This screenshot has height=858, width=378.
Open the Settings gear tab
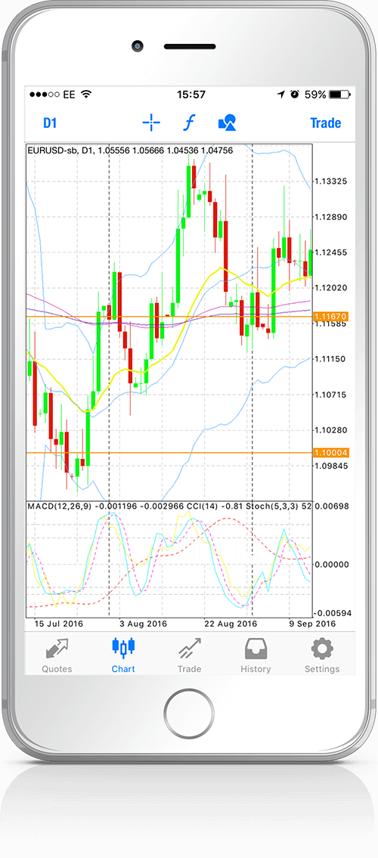click(x=322, y=655)
